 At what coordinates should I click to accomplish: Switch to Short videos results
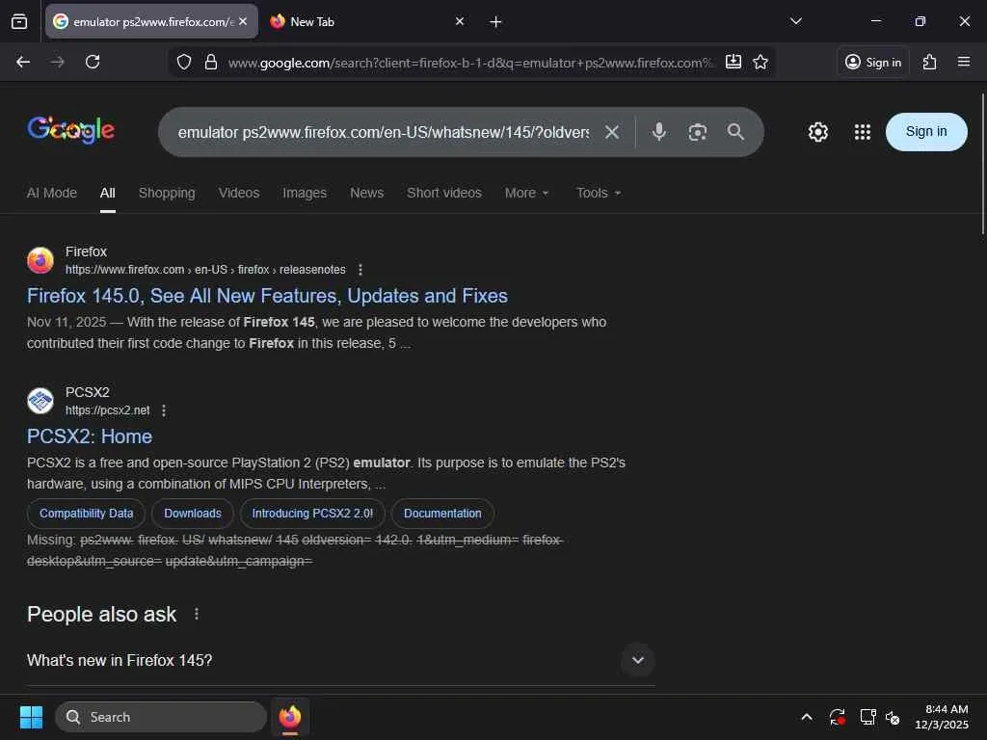pos(444,193)
